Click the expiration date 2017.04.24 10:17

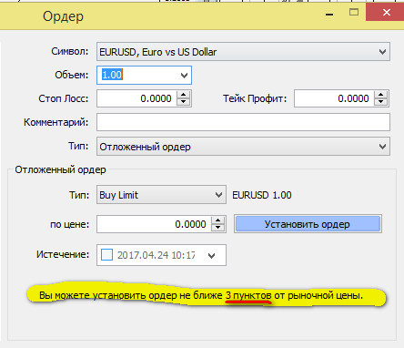coord(157,255)
